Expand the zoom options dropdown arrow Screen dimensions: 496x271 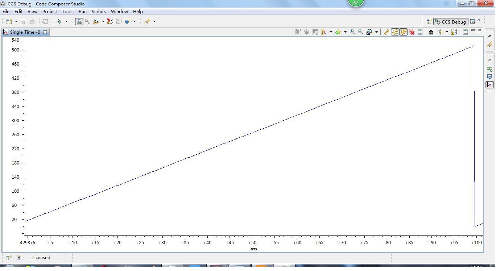[x=376, y=32]
